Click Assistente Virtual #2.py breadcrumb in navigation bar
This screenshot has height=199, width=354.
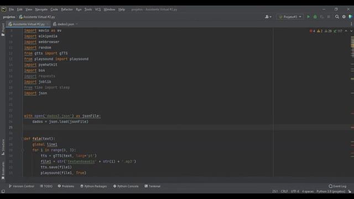[x=37, y=17]
